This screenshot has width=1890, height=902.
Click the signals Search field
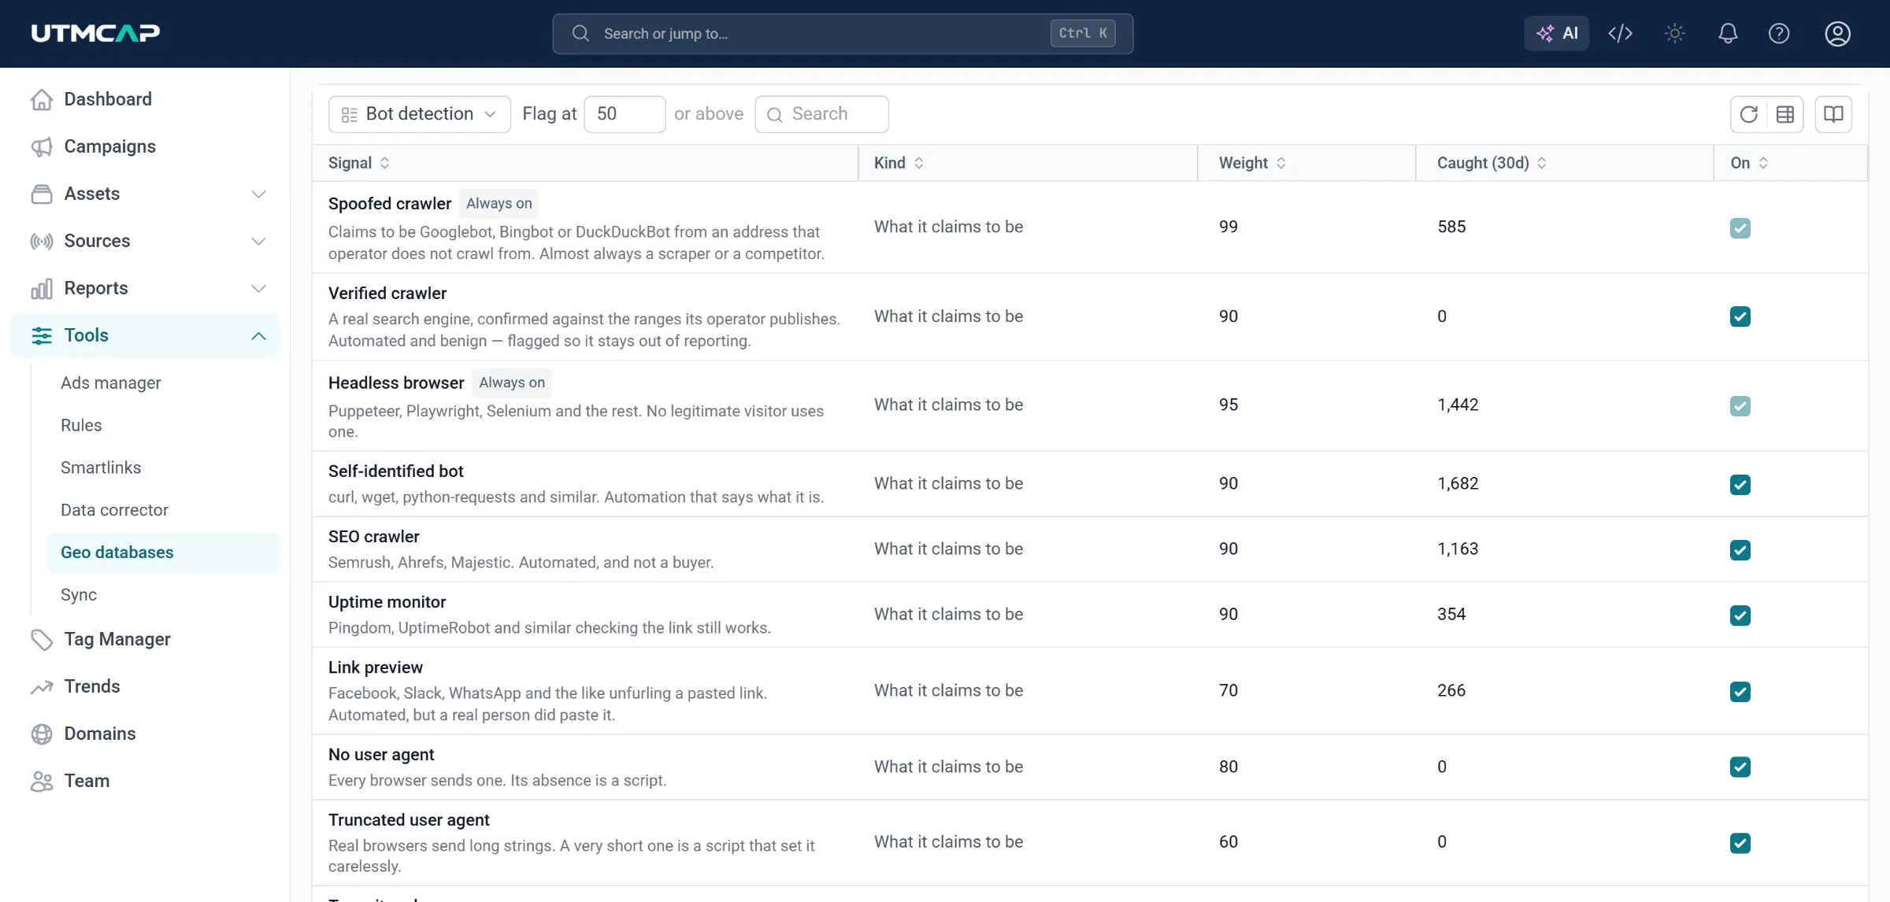point(821,114)
